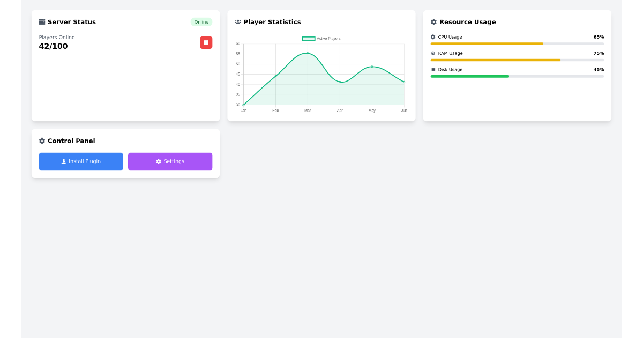Viewport: 643px width, 338px height.
Task: Click the Resource Usage gear icon
Action: pyautogui.click(x=433, y=21)
